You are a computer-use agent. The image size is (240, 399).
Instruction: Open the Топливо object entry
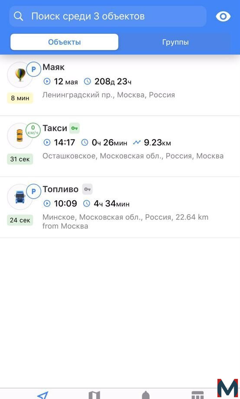[120, 207]
